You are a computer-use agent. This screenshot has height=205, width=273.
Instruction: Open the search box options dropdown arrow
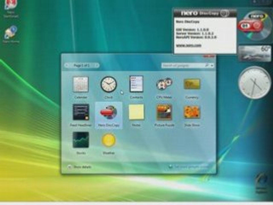pyautogui.click(x=212, y=65)
